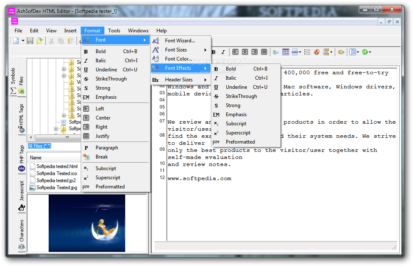Click the folder tree horizontal scrollbar
This screenshot has width=413, height=266.
point(58,137)
